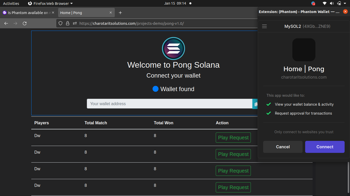350x196 pixels.
Task: Click Play Request in the fourth Dw row
Action: click(x=233, y=187)
